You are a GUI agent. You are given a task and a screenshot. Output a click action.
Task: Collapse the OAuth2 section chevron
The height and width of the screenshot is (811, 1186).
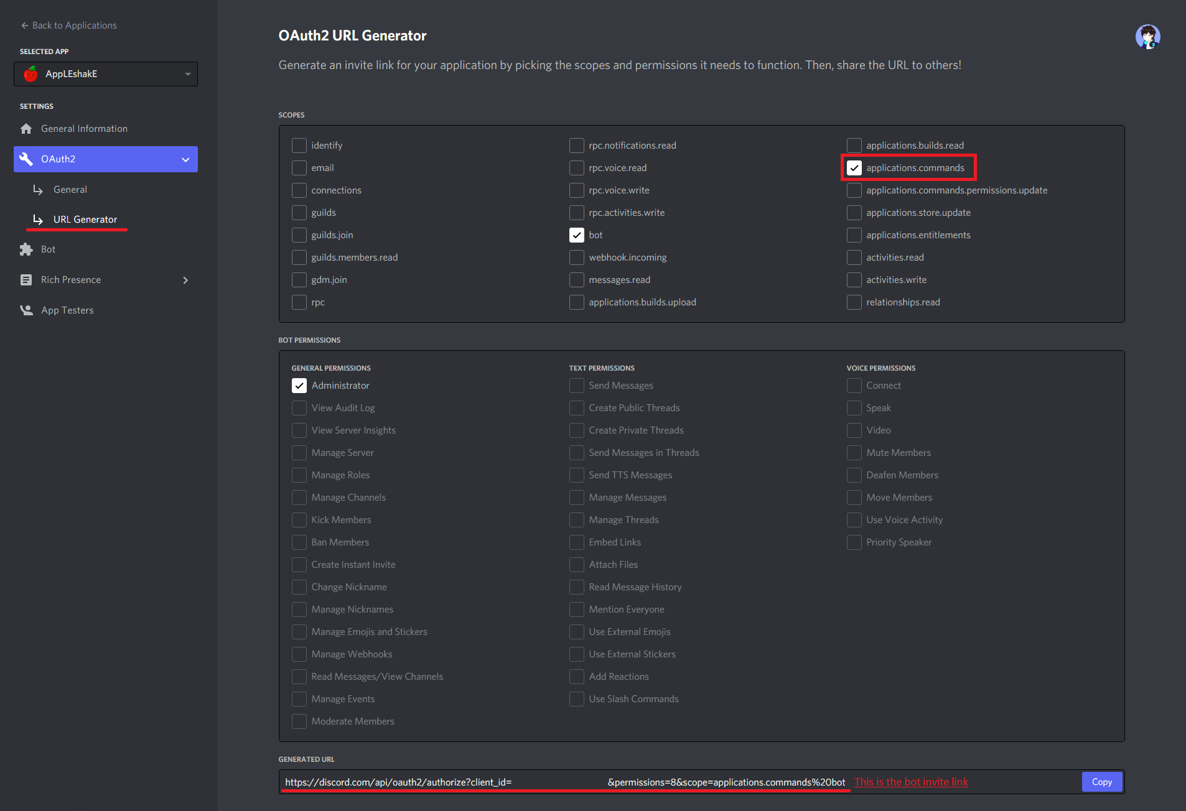click(185, 160)
